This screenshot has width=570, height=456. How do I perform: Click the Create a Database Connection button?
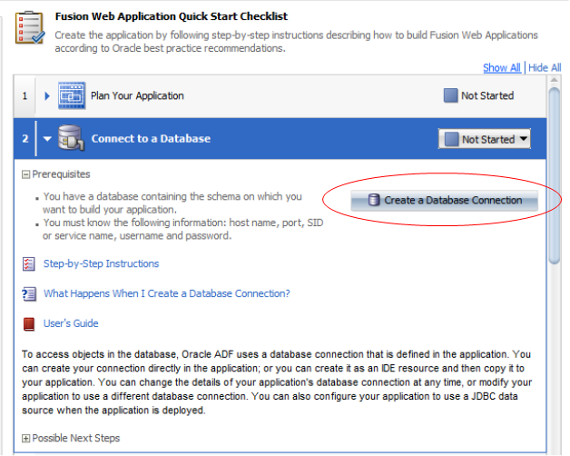[444, 200]
